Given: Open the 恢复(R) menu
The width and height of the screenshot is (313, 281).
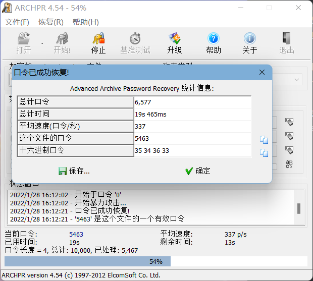Looking at the screenshot, I should [51, 22].
